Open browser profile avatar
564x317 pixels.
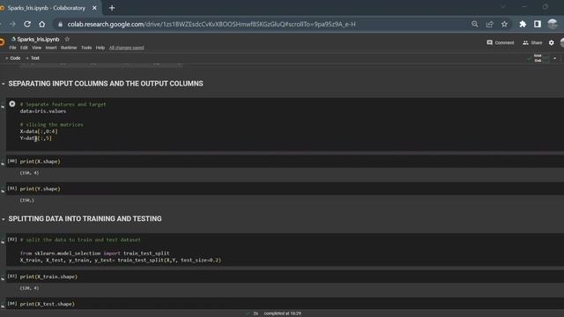(x=553, y=24)
